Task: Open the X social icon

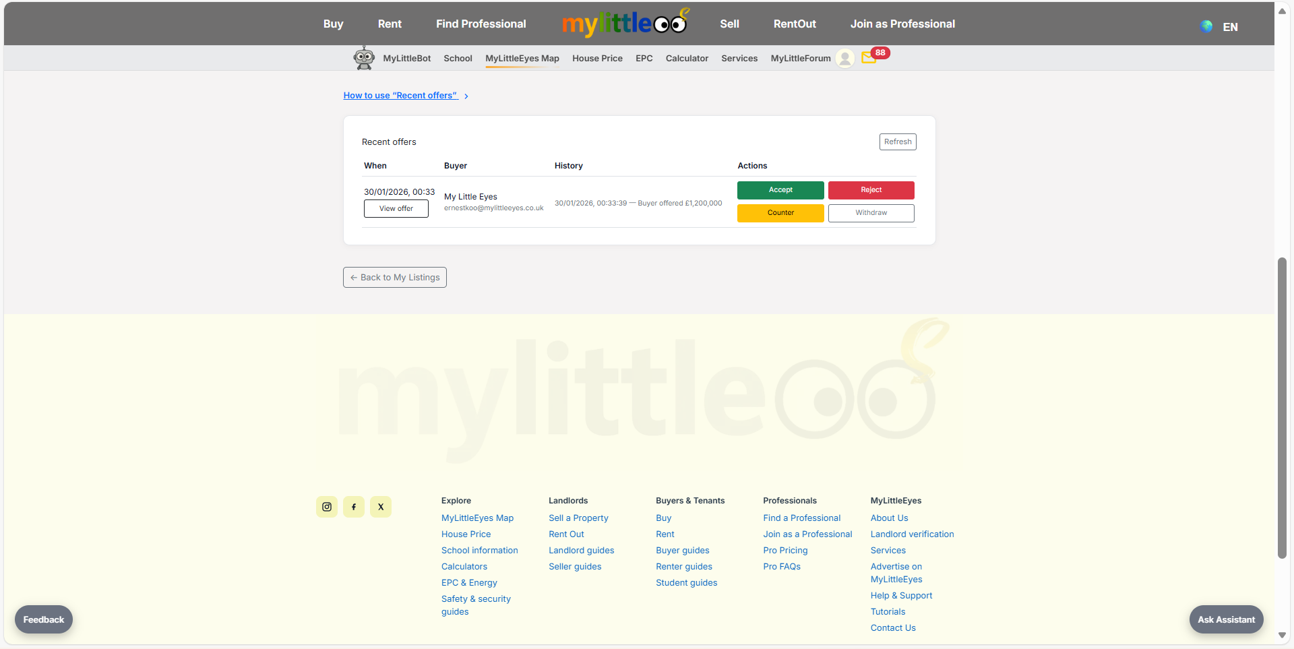Action: 381,507
